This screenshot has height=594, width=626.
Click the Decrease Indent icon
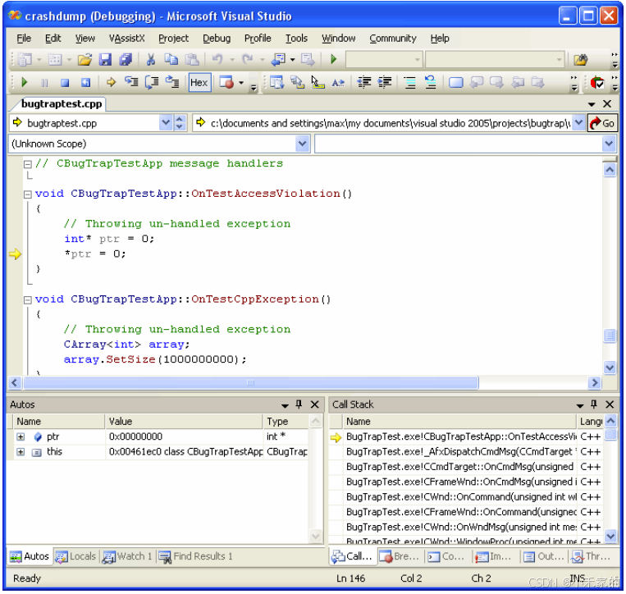pos(363,83)
